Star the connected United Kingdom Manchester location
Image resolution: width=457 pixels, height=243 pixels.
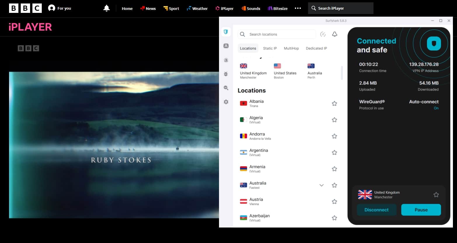coord(436,195)
